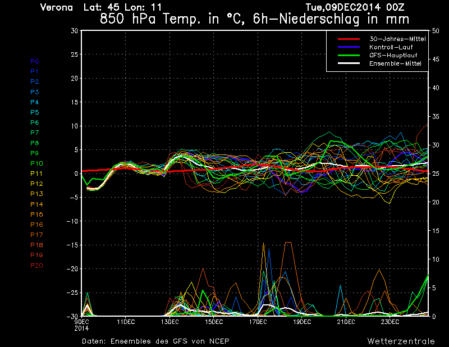The height and width of the screenshot is (347, 449).
Task: Click the 11DEC date axis label
Action: coord(126,322)
